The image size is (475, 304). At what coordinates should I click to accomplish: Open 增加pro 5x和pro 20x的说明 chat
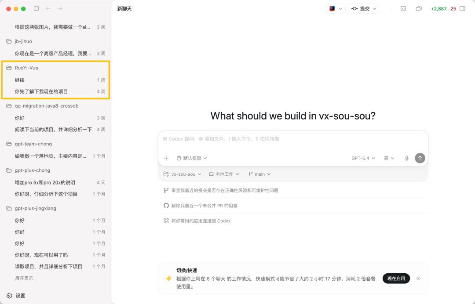point(56,183)
